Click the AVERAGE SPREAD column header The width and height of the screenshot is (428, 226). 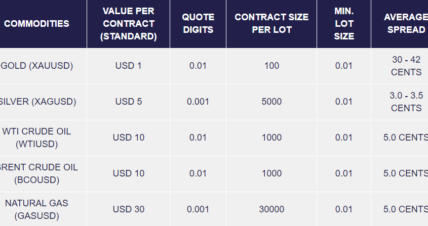[405, 24]
